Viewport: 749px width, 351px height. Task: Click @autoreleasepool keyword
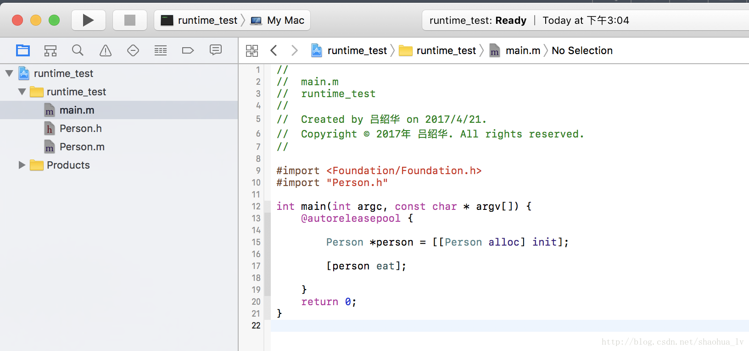pos(351,218)
